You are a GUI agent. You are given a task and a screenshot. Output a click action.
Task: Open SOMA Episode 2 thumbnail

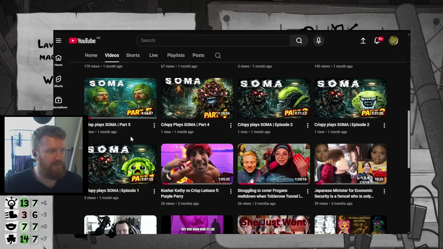point(351,98)
